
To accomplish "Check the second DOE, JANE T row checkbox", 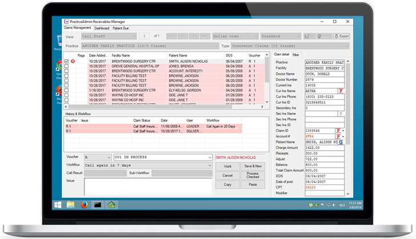I will tap(66, 100).
